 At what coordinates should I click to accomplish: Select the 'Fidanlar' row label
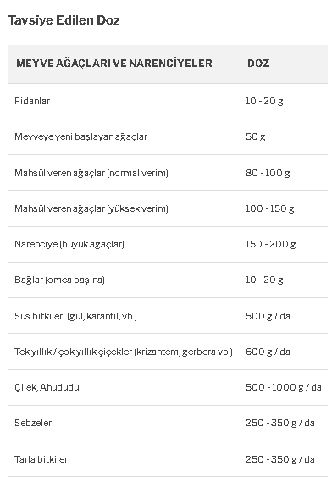32,101
